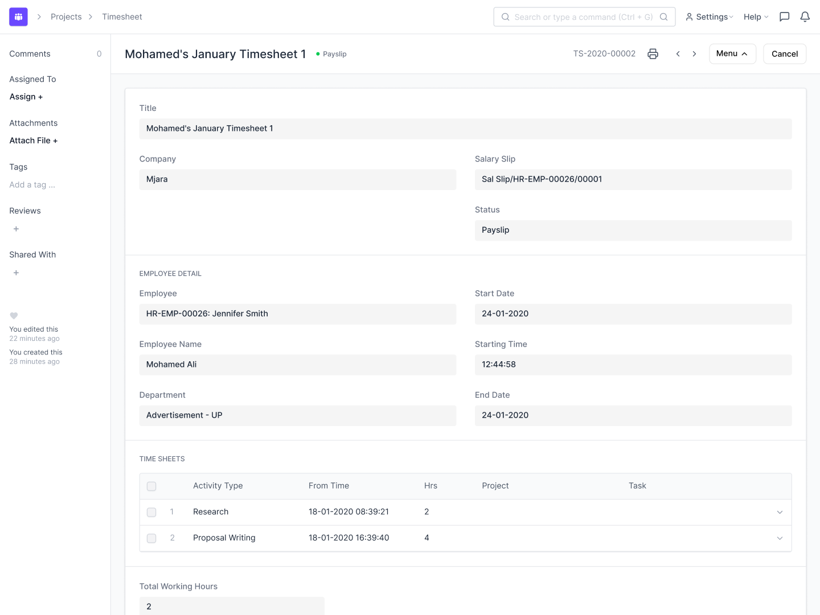Open the Help menu
Screen dimensions: 820x615
tap(756, 17)
